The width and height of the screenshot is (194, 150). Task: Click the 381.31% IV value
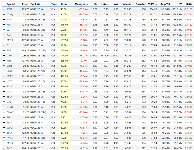tap(177, 9)
